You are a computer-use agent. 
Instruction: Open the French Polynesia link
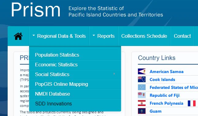click(x=166, y=103)
